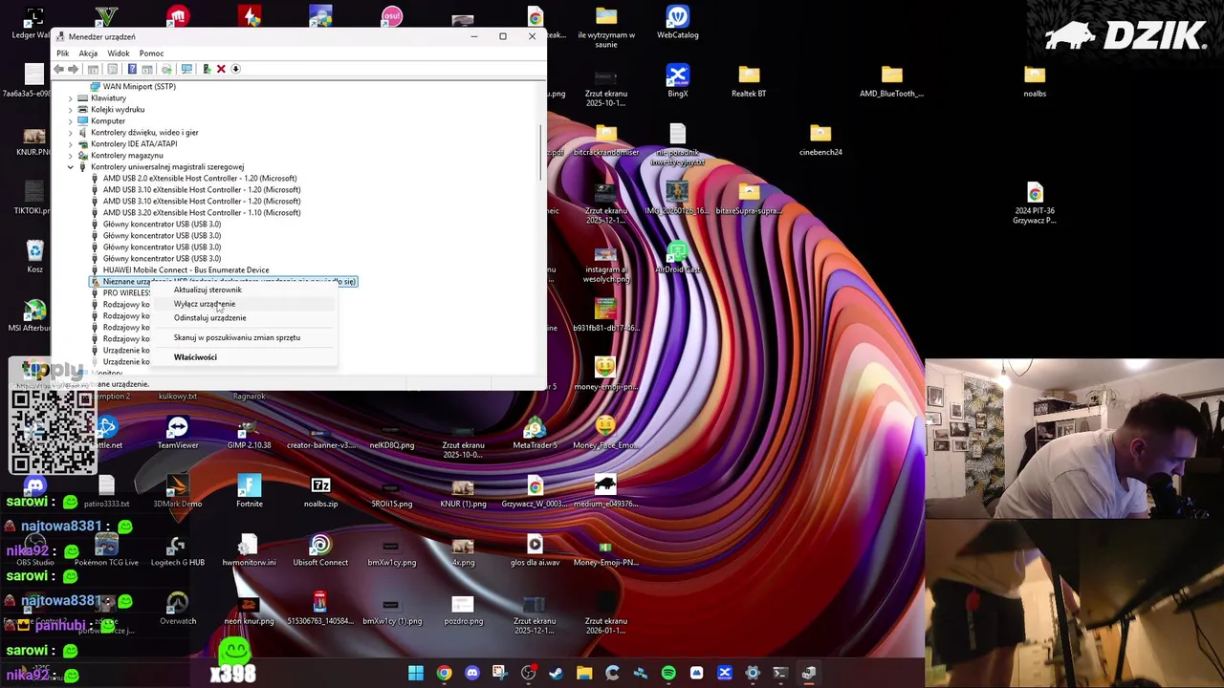Select the TeamViewer desktop icon
Image resolution: width=1224 pixels, height=688 pixels.
[178, 433]
